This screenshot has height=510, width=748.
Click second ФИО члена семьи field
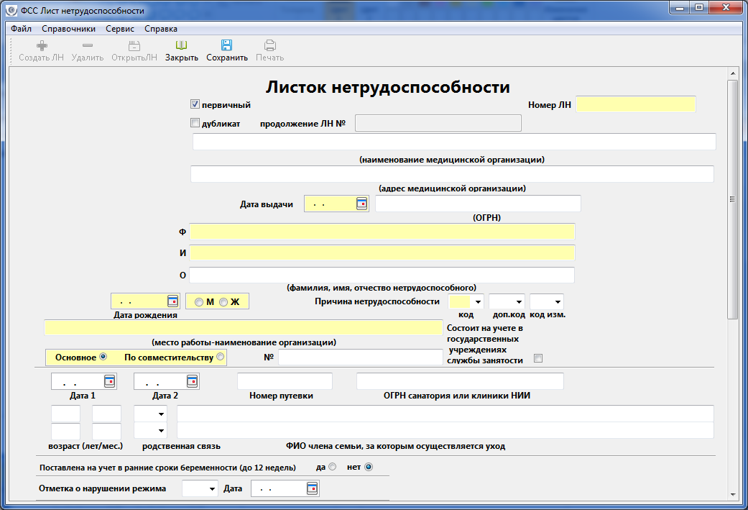445,430
